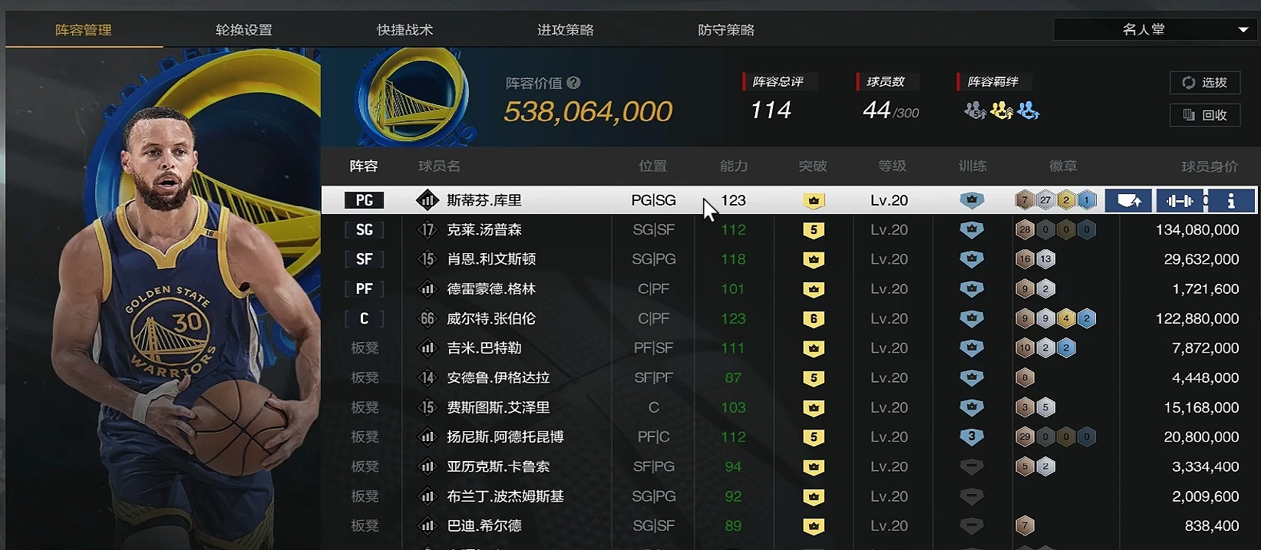Sort by the 突破 column header
Screen dimensions: 1261x550
point(813,166)
